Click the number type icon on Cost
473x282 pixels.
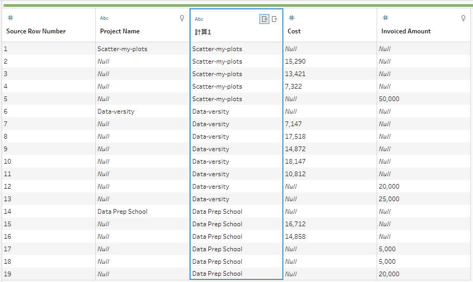(292, 18)
